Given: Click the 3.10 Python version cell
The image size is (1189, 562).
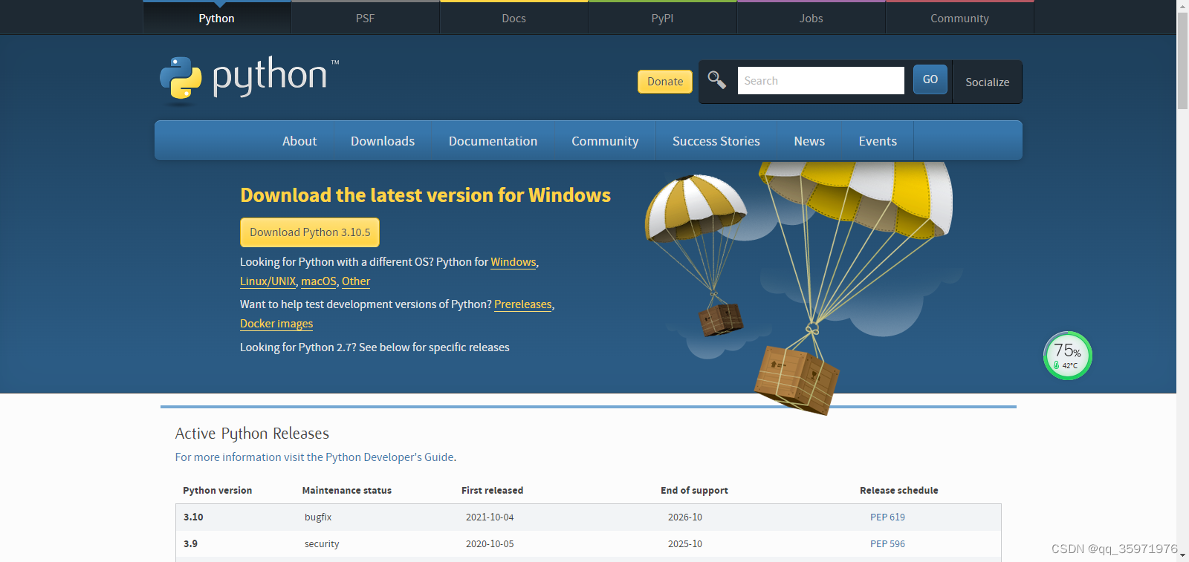Looking at the screenshot, I should (193, 517).
